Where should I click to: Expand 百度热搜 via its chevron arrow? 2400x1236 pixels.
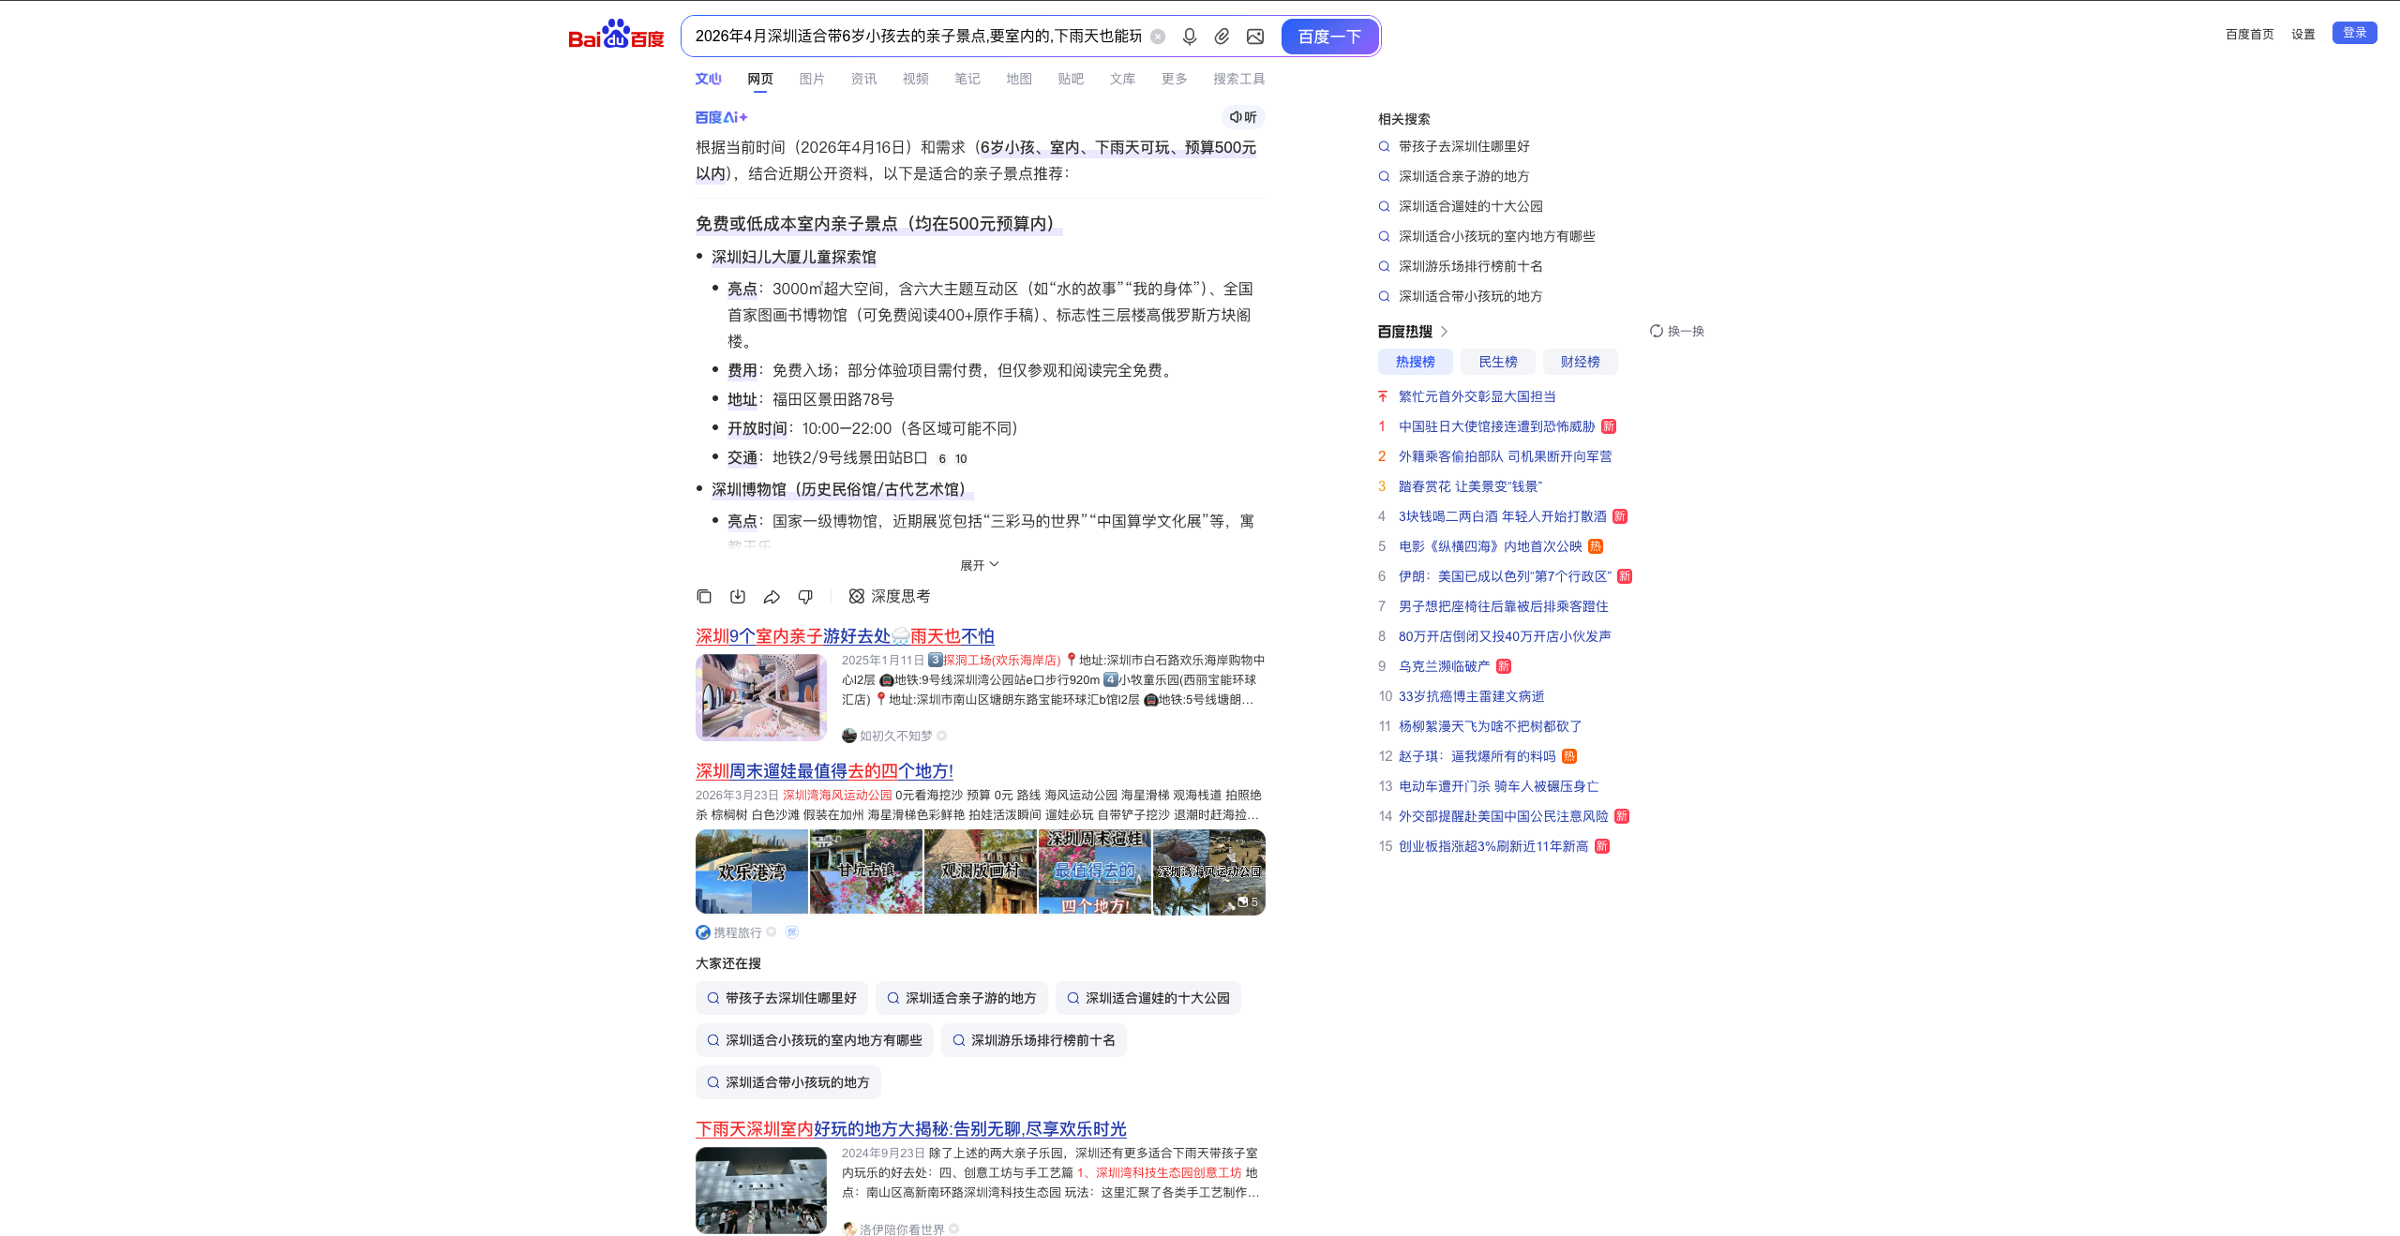1446,331
